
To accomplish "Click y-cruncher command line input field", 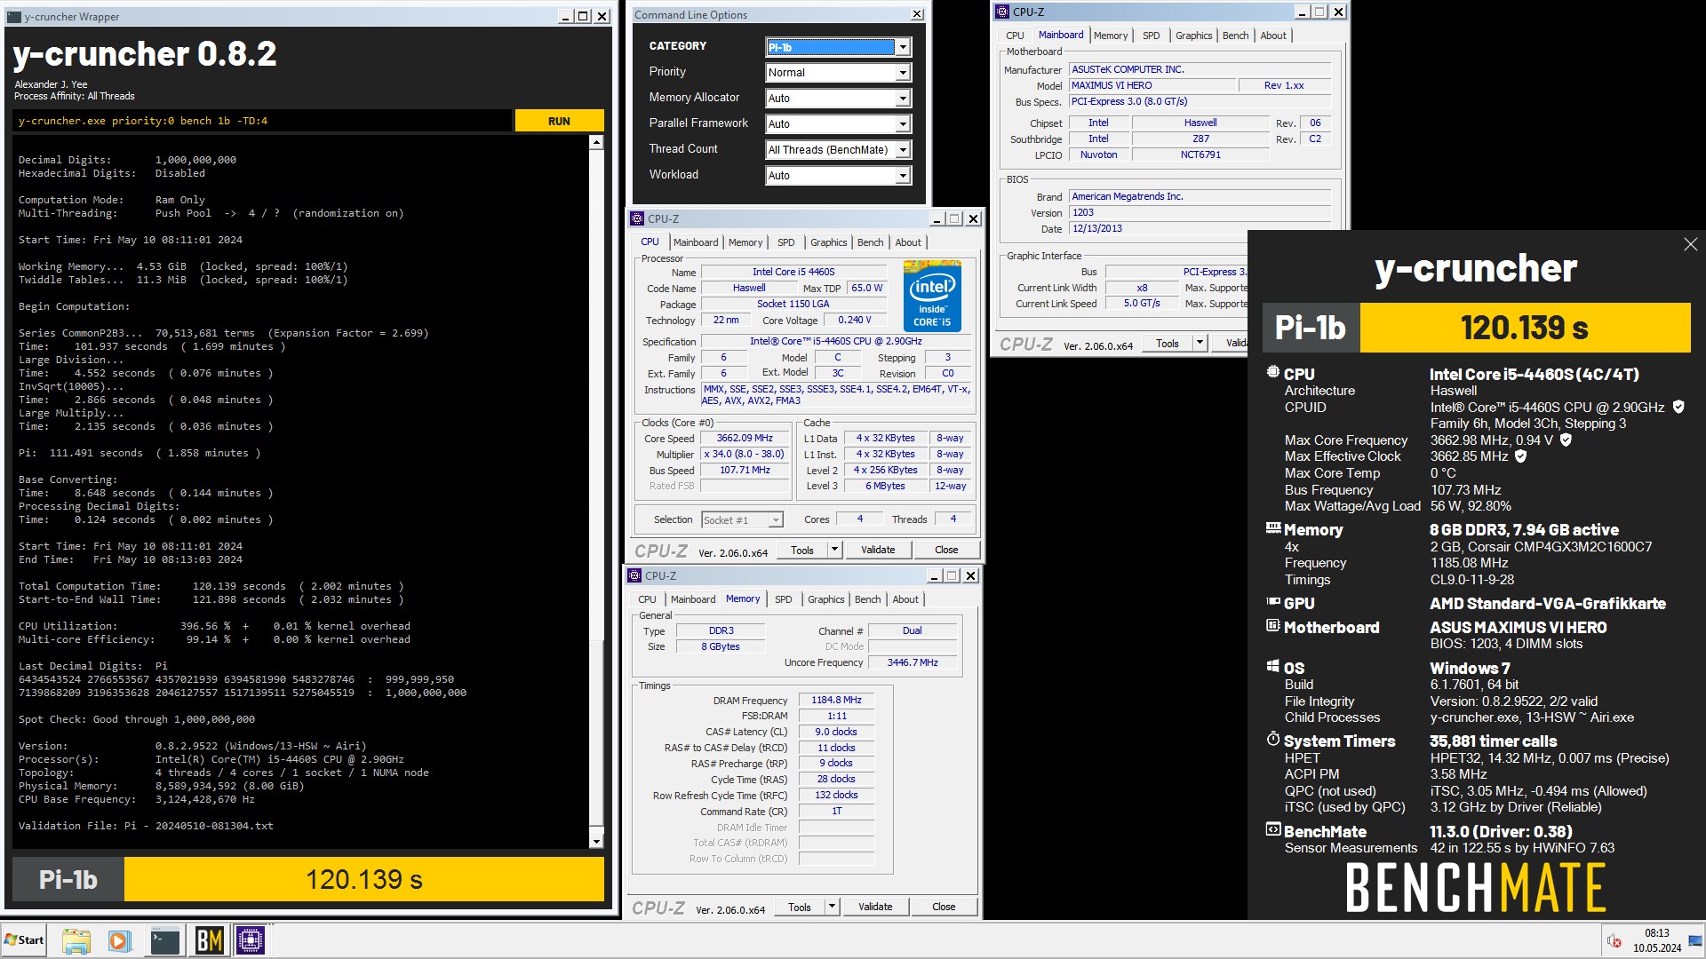I will [262, 121].
